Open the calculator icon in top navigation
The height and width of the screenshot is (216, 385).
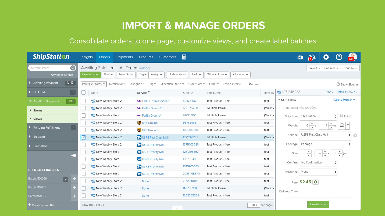184,57
